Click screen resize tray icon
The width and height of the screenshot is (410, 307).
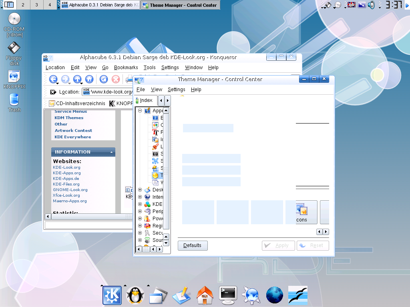[x=362, y=5]
